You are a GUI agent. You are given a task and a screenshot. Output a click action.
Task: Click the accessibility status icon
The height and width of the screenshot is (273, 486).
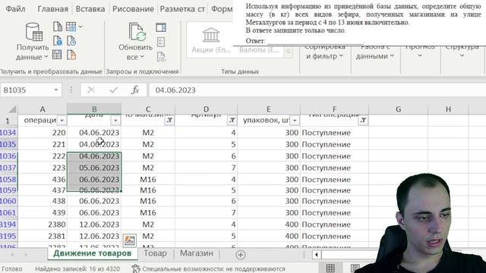click(135, 268)
